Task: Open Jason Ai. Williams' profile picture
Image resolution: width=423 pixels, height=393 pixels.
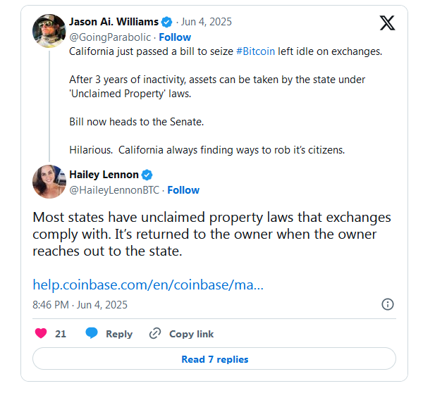Action: coord(49,31)
